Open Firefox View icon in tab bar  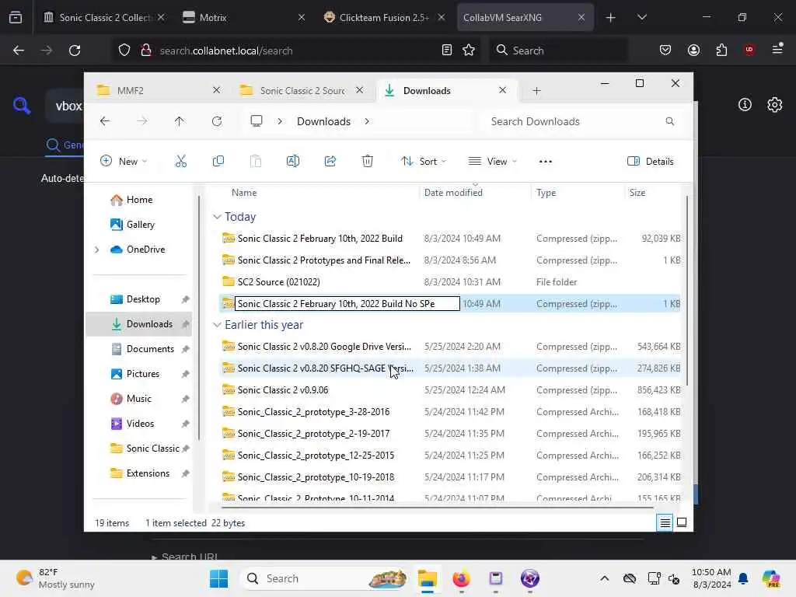(16, 17)
